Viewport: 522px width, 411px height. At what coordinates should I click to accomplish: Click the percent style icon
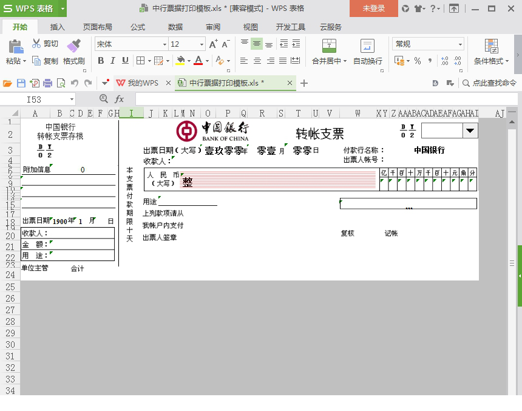coord(418,61)
